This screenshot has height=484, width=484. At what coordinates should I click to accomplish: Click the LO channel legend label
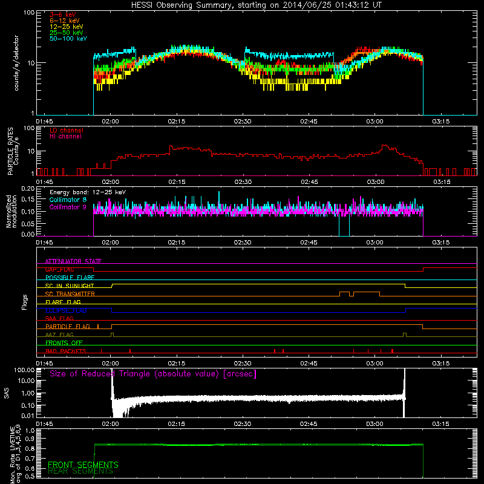[x=67, y=130]
